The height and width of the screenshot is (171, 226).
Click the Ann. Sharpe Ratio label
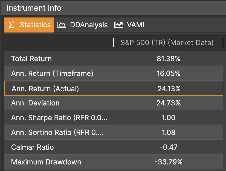tap(59, 118)
